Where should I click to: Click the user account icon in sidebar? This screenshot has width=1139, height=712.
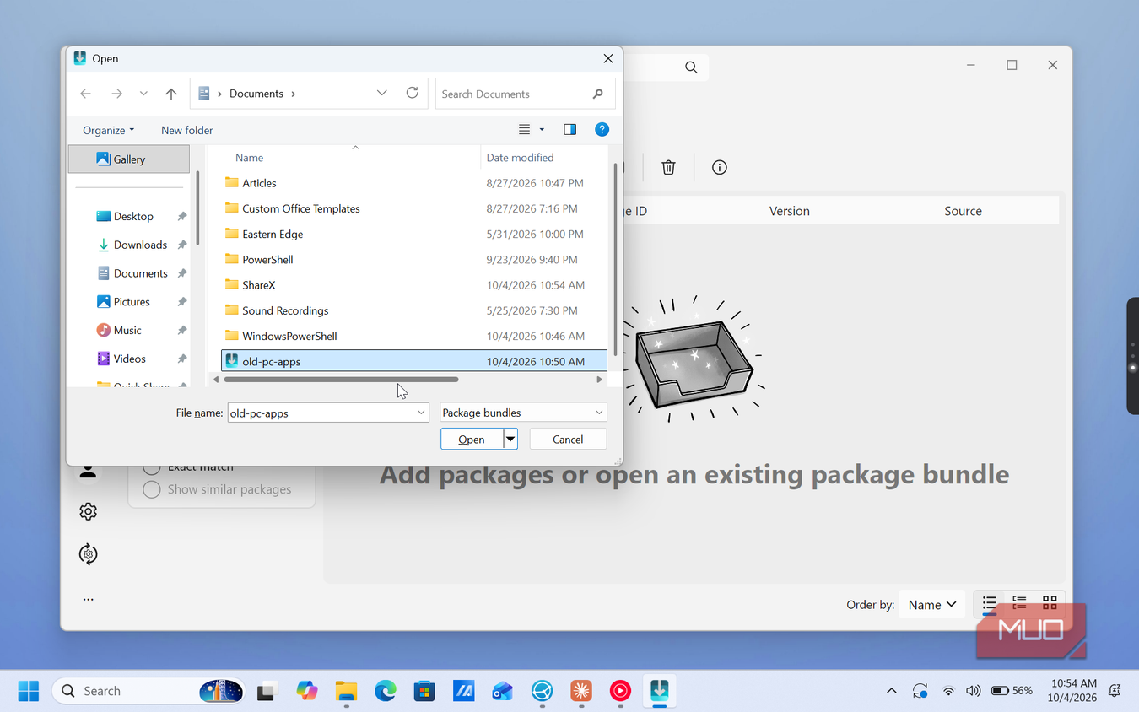click(x=88, y=472)
